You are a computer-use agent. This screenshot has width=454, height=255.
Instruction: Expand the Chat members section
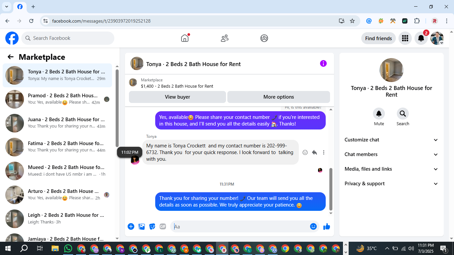coord(392,154)
